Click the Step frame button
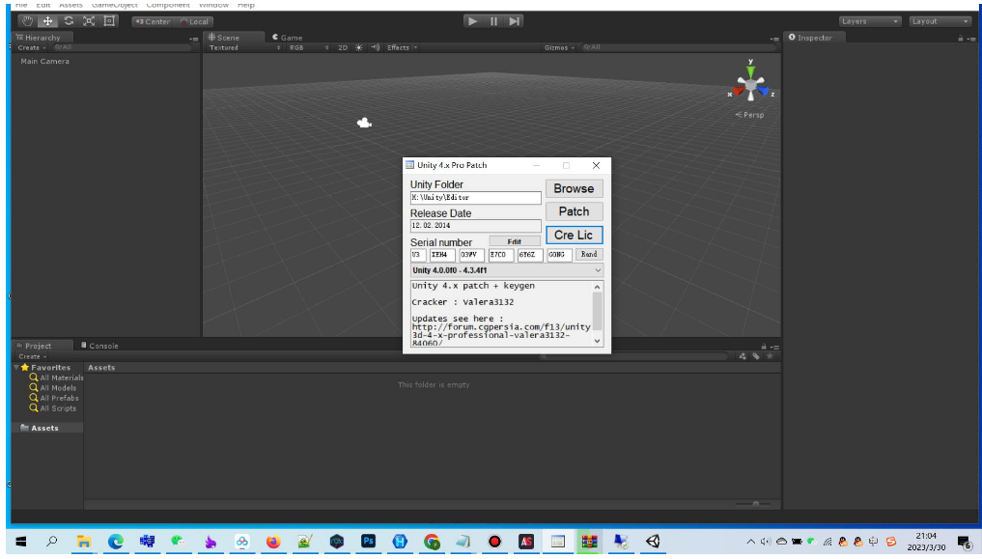 click(515, 21)
